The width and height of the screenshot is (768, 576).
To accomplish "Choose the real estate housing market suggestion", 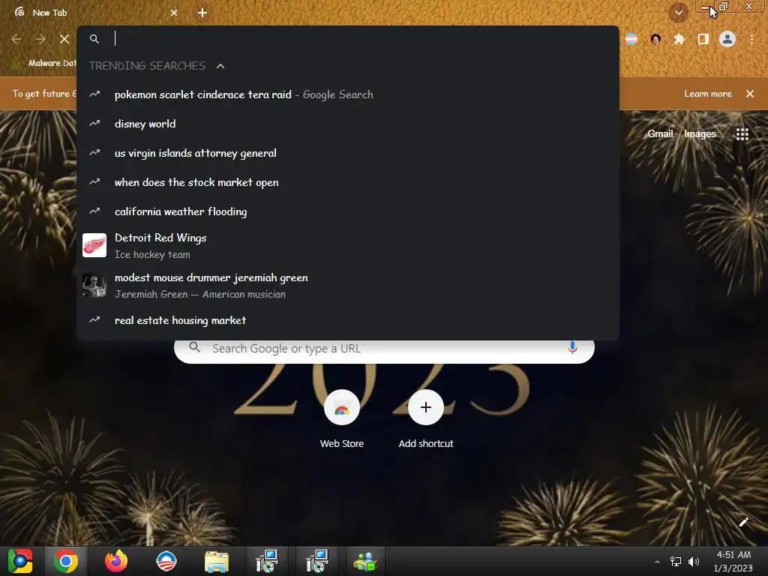I will click(x=348, y=320).
